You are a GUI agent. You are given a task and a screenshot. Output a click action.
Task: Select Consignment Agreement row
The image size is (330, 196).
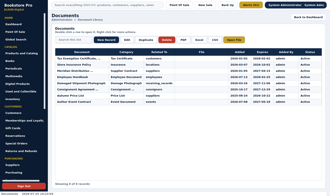click(188, 90)
